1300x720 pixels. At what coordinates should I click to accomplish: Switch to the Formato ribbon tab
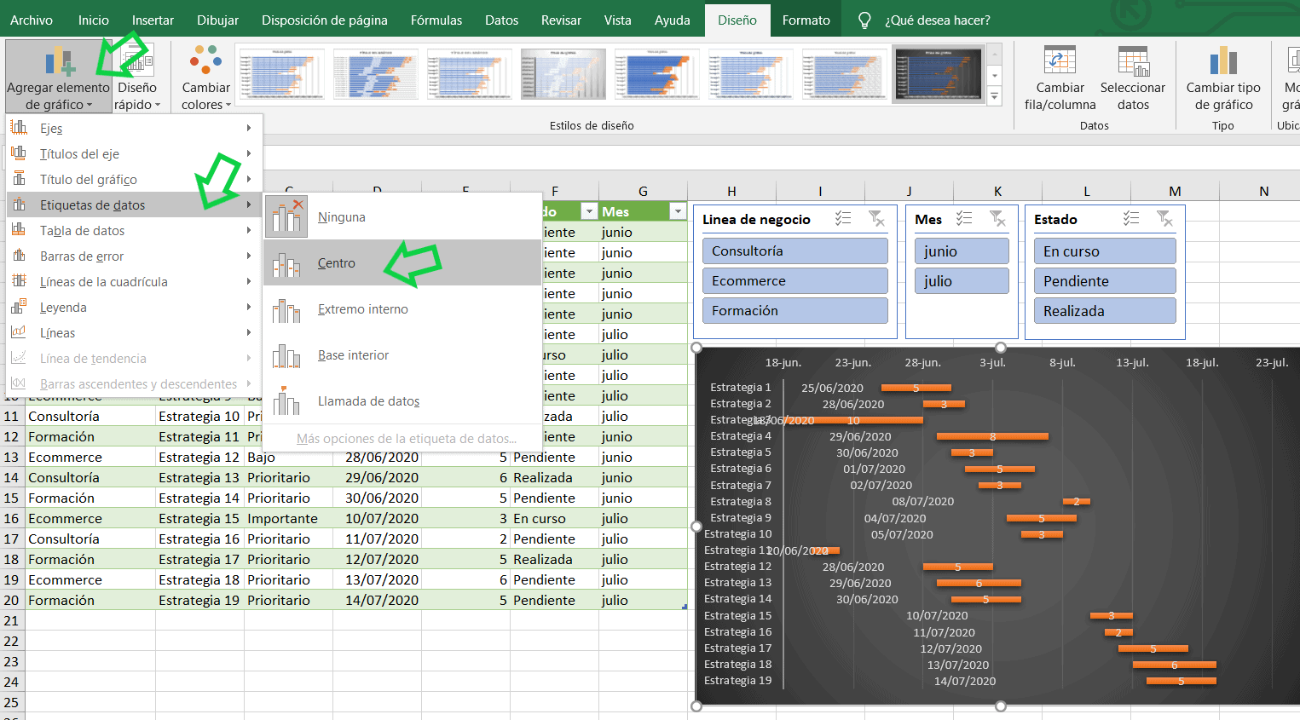[x=806, y=20]
